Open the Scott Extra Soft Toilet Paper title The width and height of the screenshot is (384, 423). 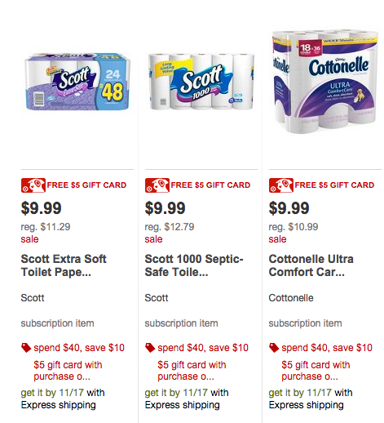point(64,265)
